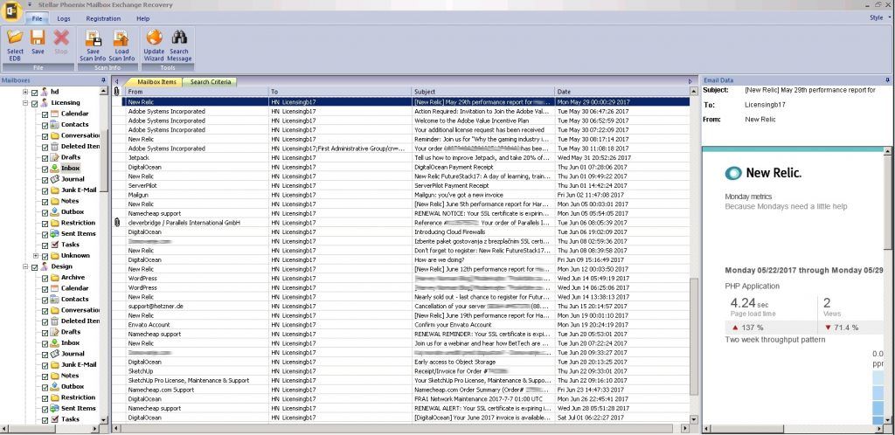
Task: Select ServerPilot Payment Receipt email
Action: click(400, 185)
